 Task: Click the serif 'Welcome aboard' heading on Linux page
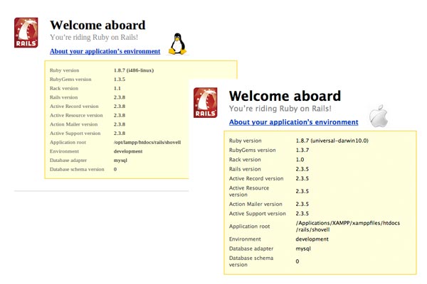(x=97, y=26)
